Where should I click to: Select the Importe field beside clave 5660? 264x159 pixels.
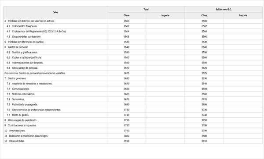point(243,94)
